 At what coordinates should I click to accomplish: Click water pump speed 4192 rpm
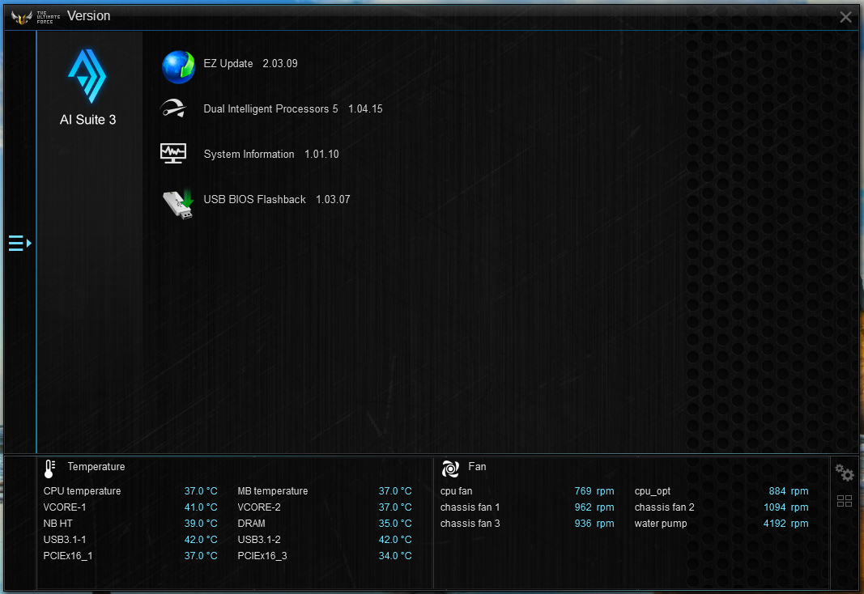coord(785,523)
